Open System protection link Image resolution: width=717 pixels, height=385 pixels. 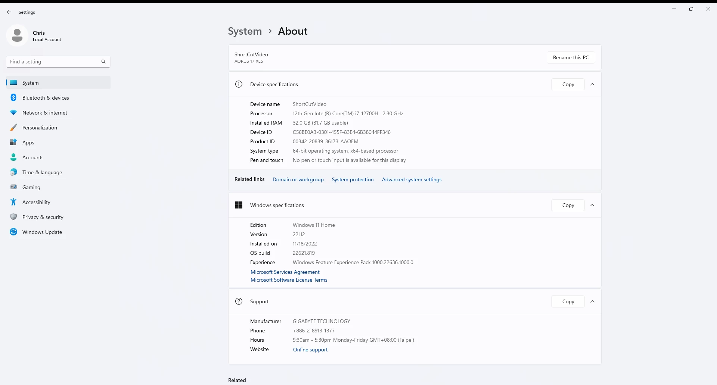pyautogui.click(x=353, y=179)
